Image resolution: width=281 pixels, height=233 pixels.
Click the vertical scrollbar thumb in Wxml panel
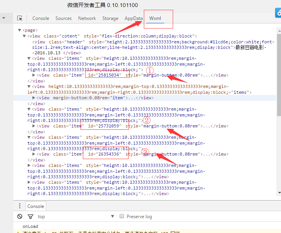(279, 75)
